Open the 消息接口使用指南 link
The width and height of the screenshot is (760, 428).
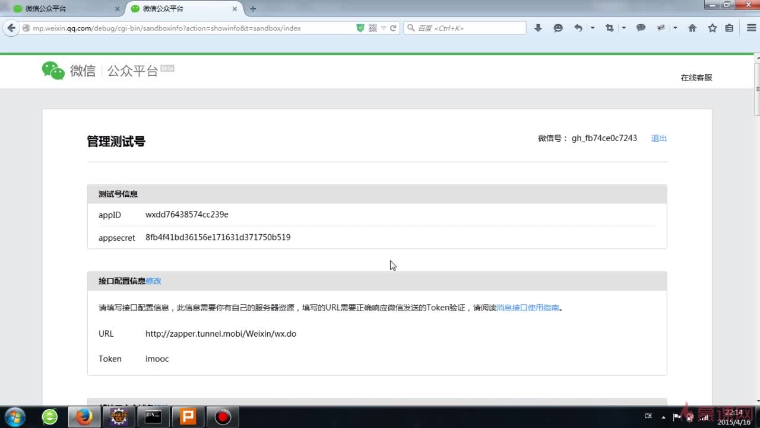pos(528,308)
